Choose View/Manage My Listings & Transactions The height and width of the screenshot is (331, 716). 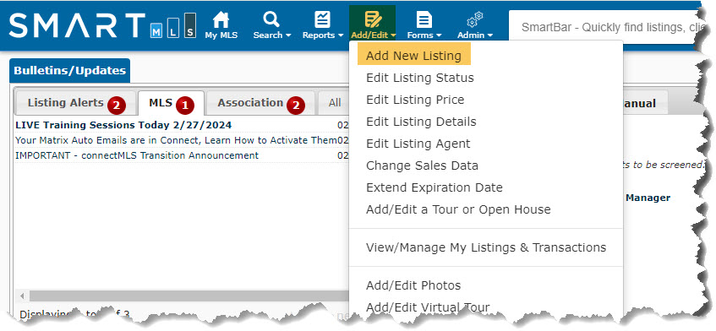pos(486,247)
